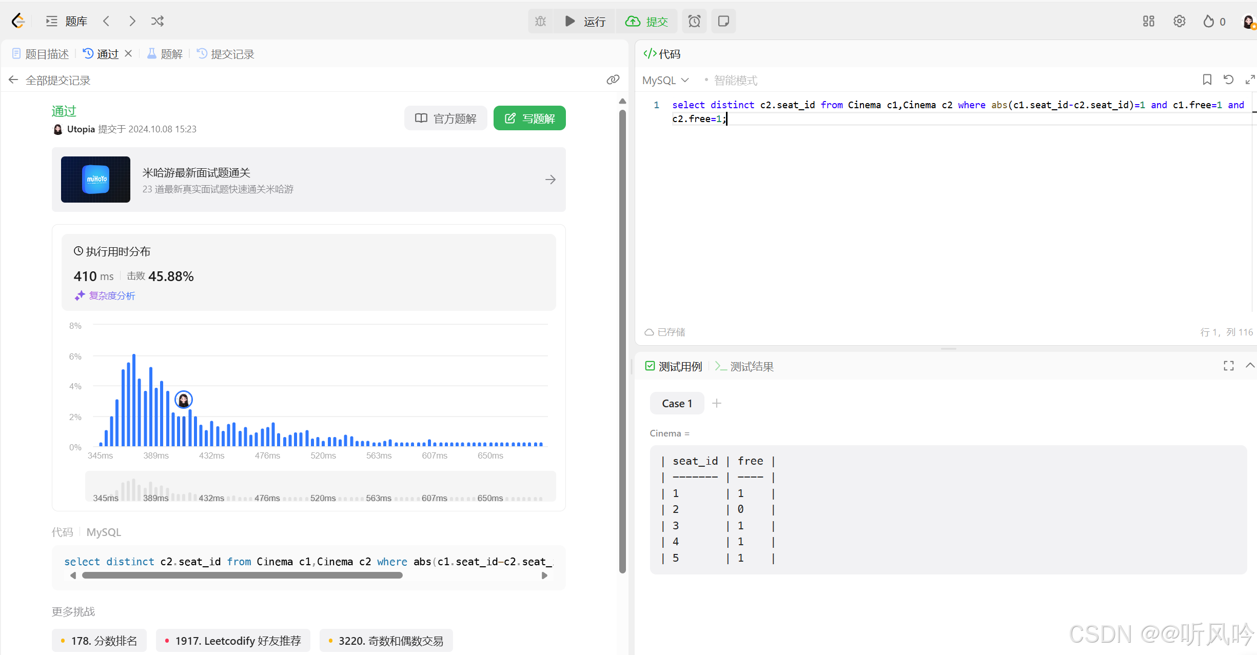Click the 410 ms runtime value

[94, 276]
